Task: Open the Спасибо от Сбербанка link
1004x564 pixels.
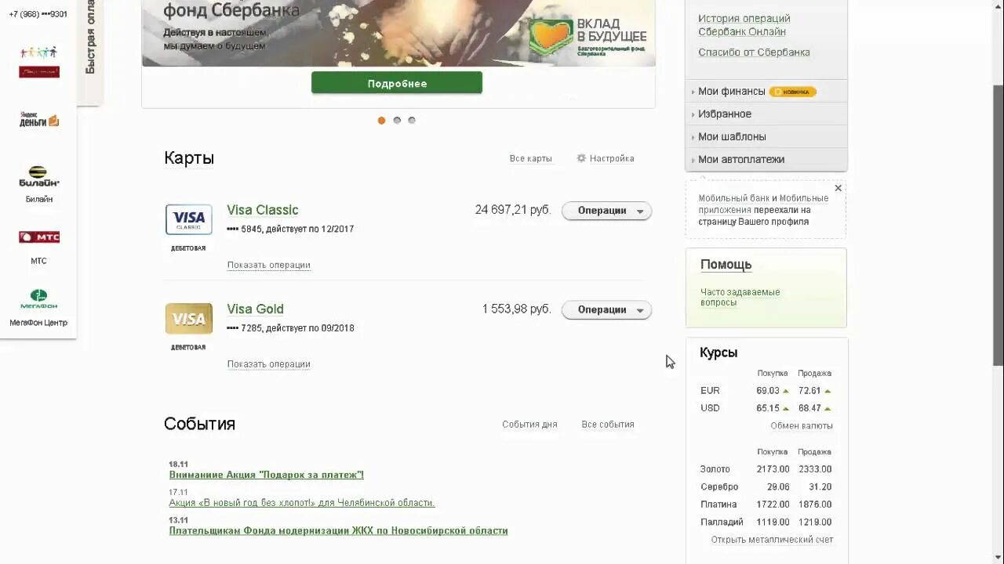Action: 754,52
